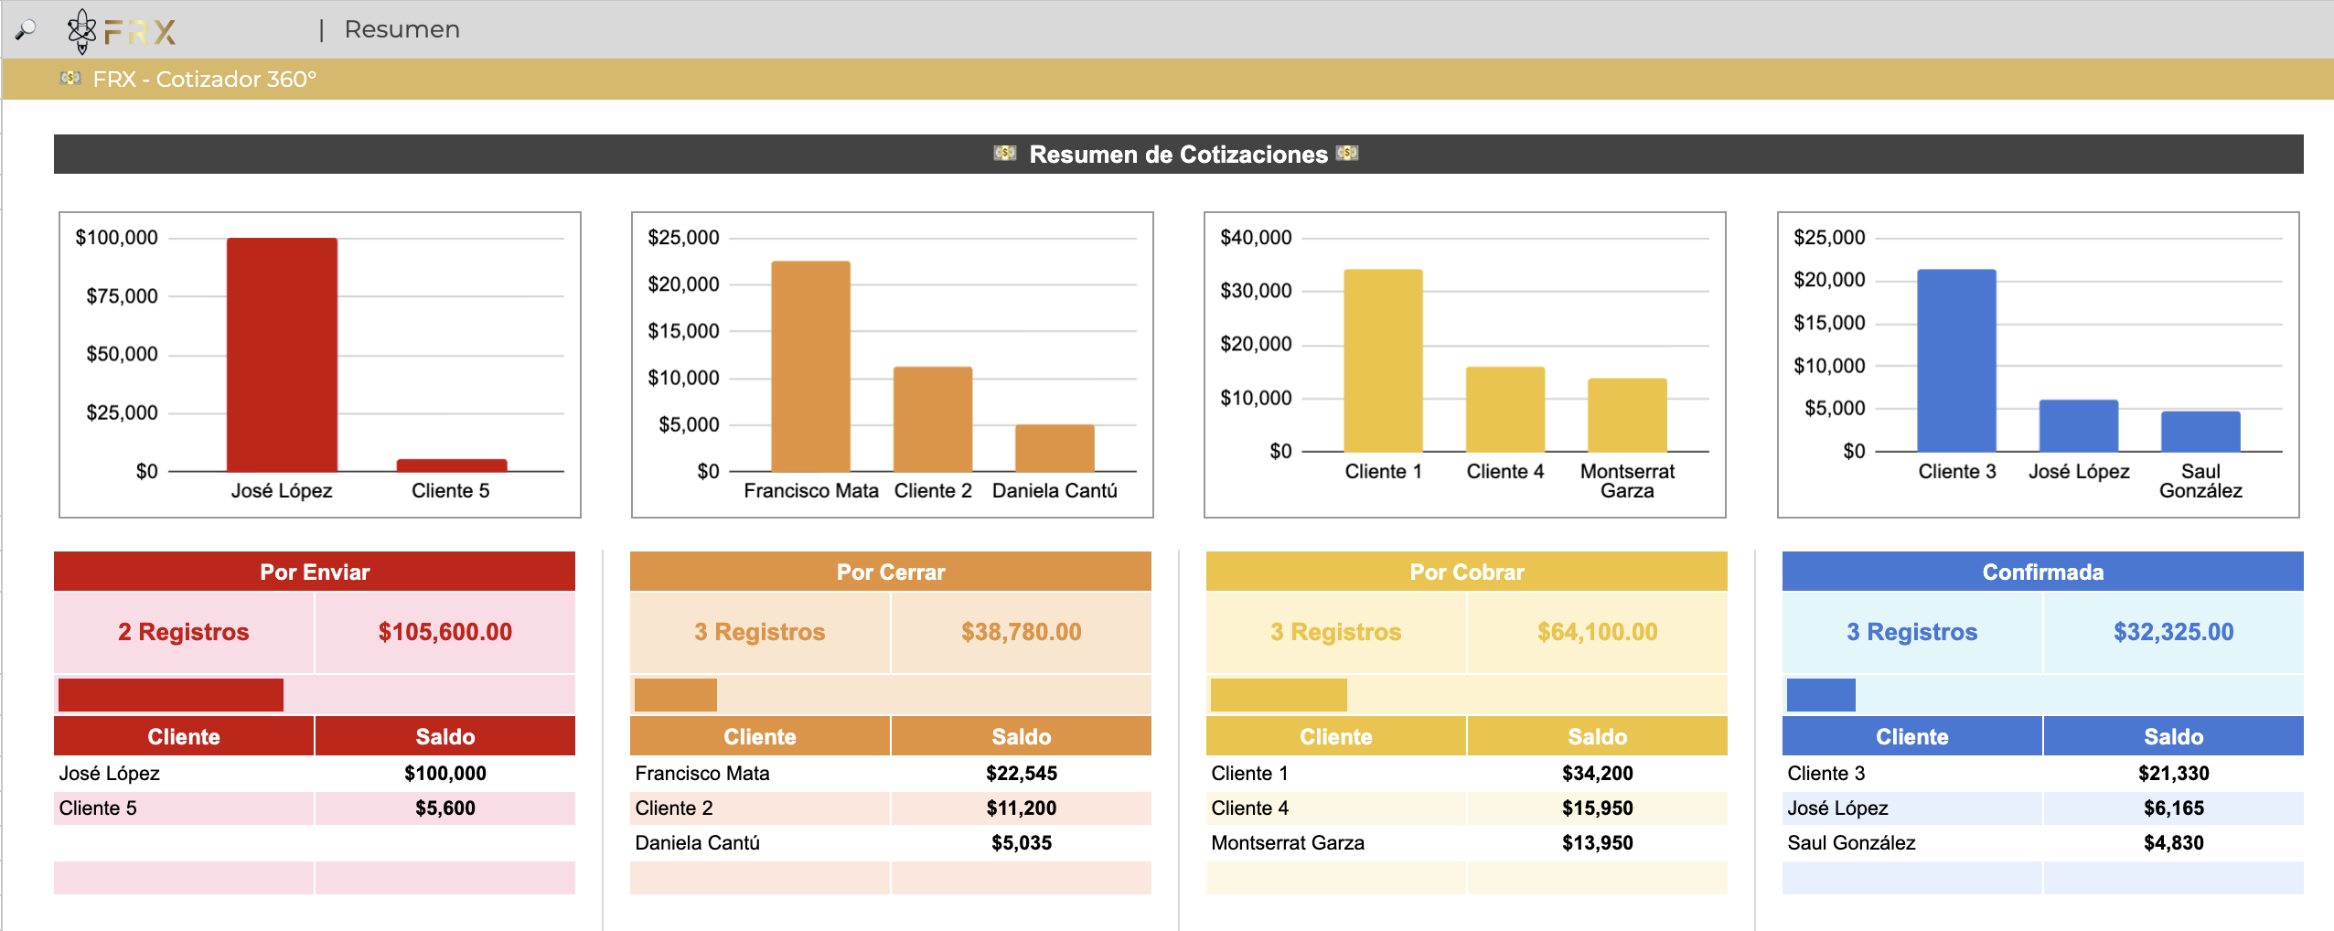Viewport: 2334px width, 931px height.
Task: Select the $105,600.00 total cell
Action: click(445, 632)
